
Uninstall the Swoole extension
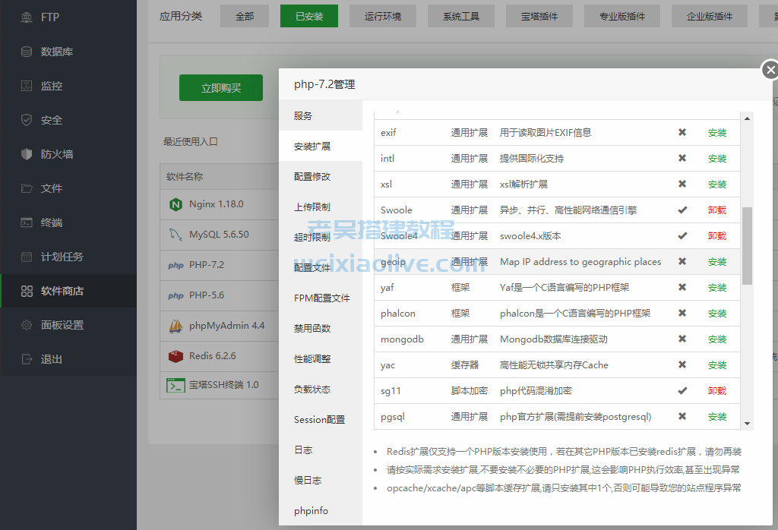[x=717, y=210]
